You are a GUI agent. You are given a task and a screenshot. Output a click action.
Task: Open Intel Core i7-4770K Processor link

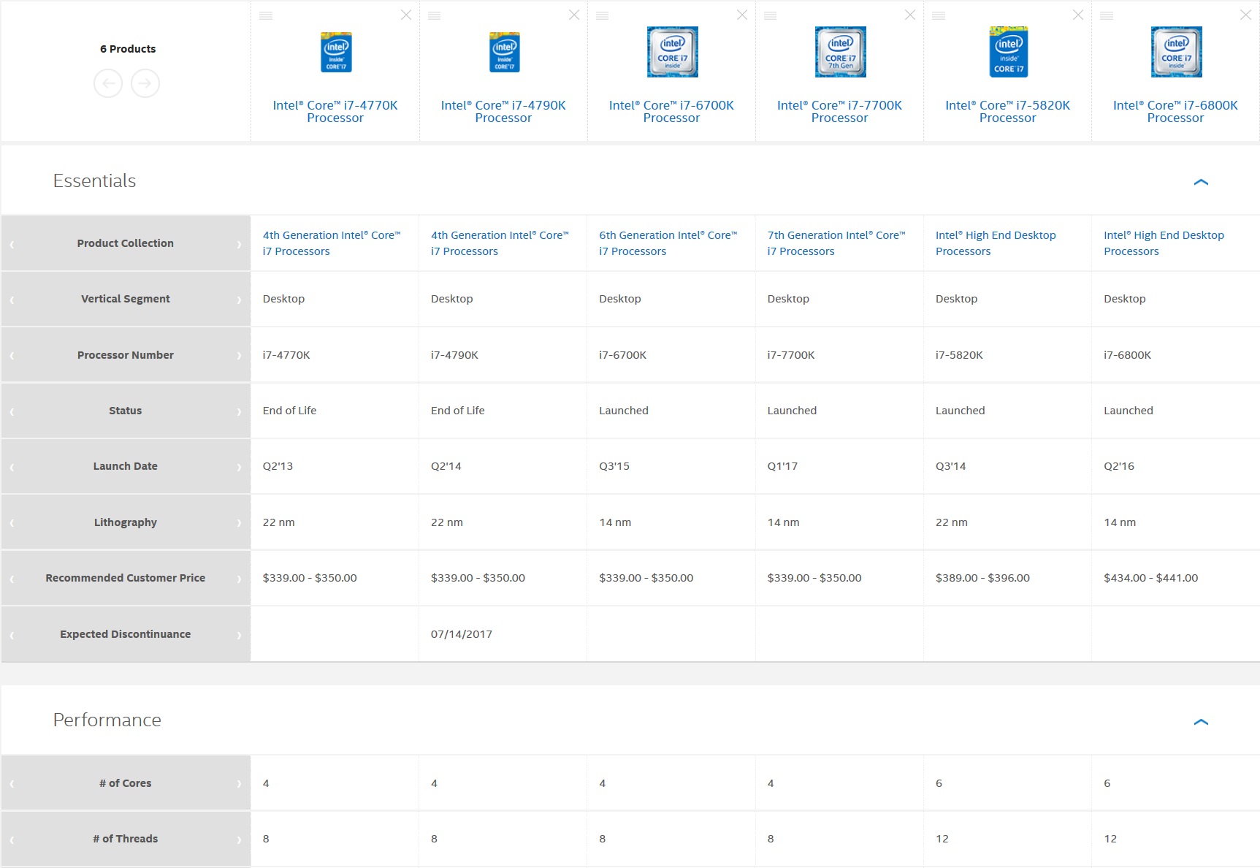(335, 112)
